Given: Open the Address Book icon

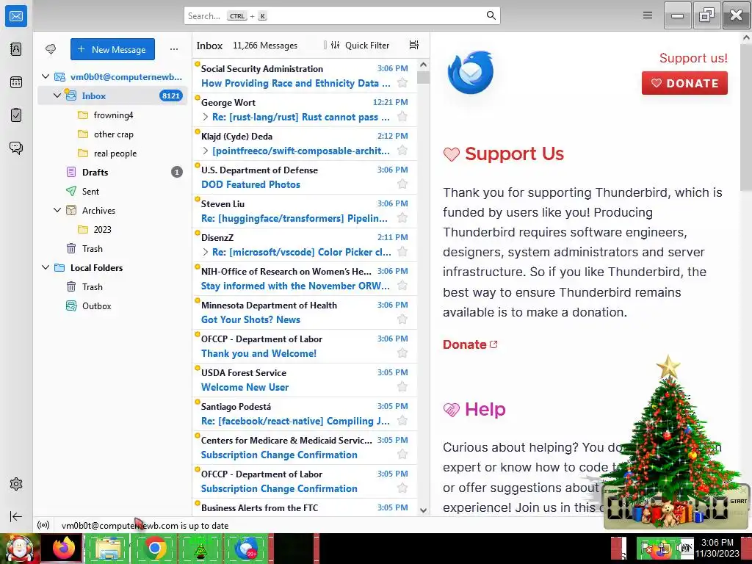Looking at the screenshot, I should click(x=16, y=49).
